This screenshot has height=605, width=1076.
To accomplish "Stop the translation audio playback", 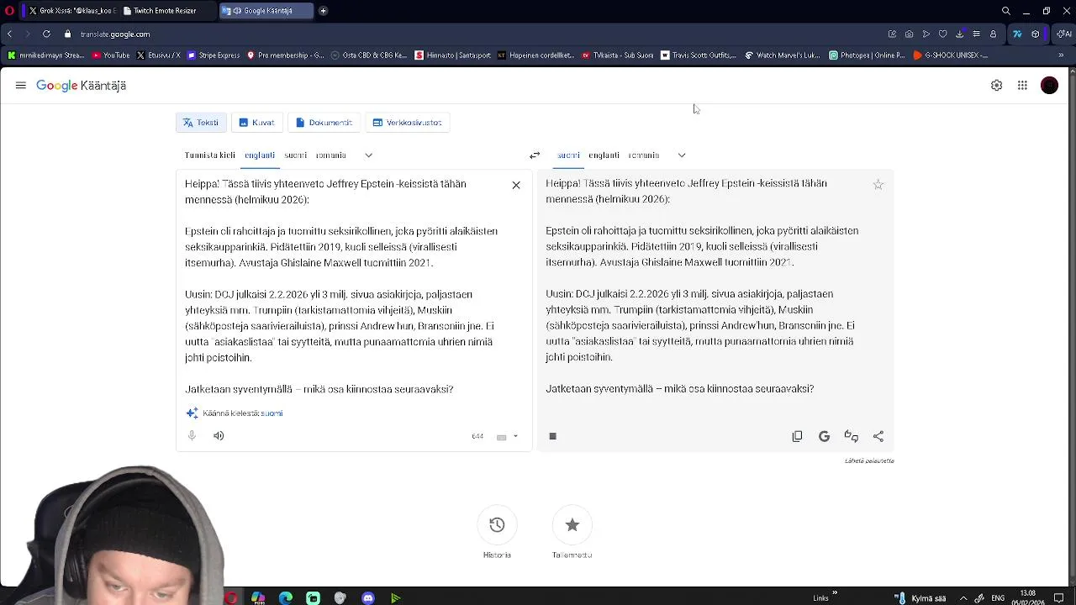I will coord(552,436).
